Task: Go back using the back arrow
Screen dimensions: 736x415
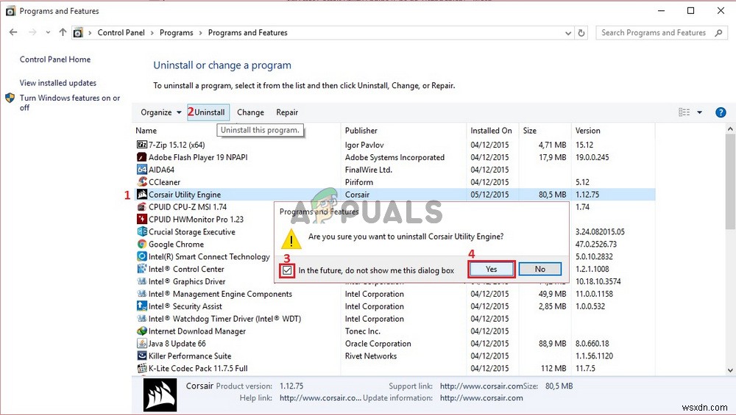Action: tap(13, 32)
